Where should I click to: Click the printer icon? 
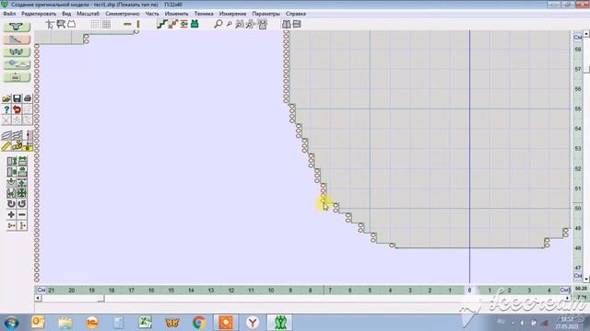tap(28, 98)
